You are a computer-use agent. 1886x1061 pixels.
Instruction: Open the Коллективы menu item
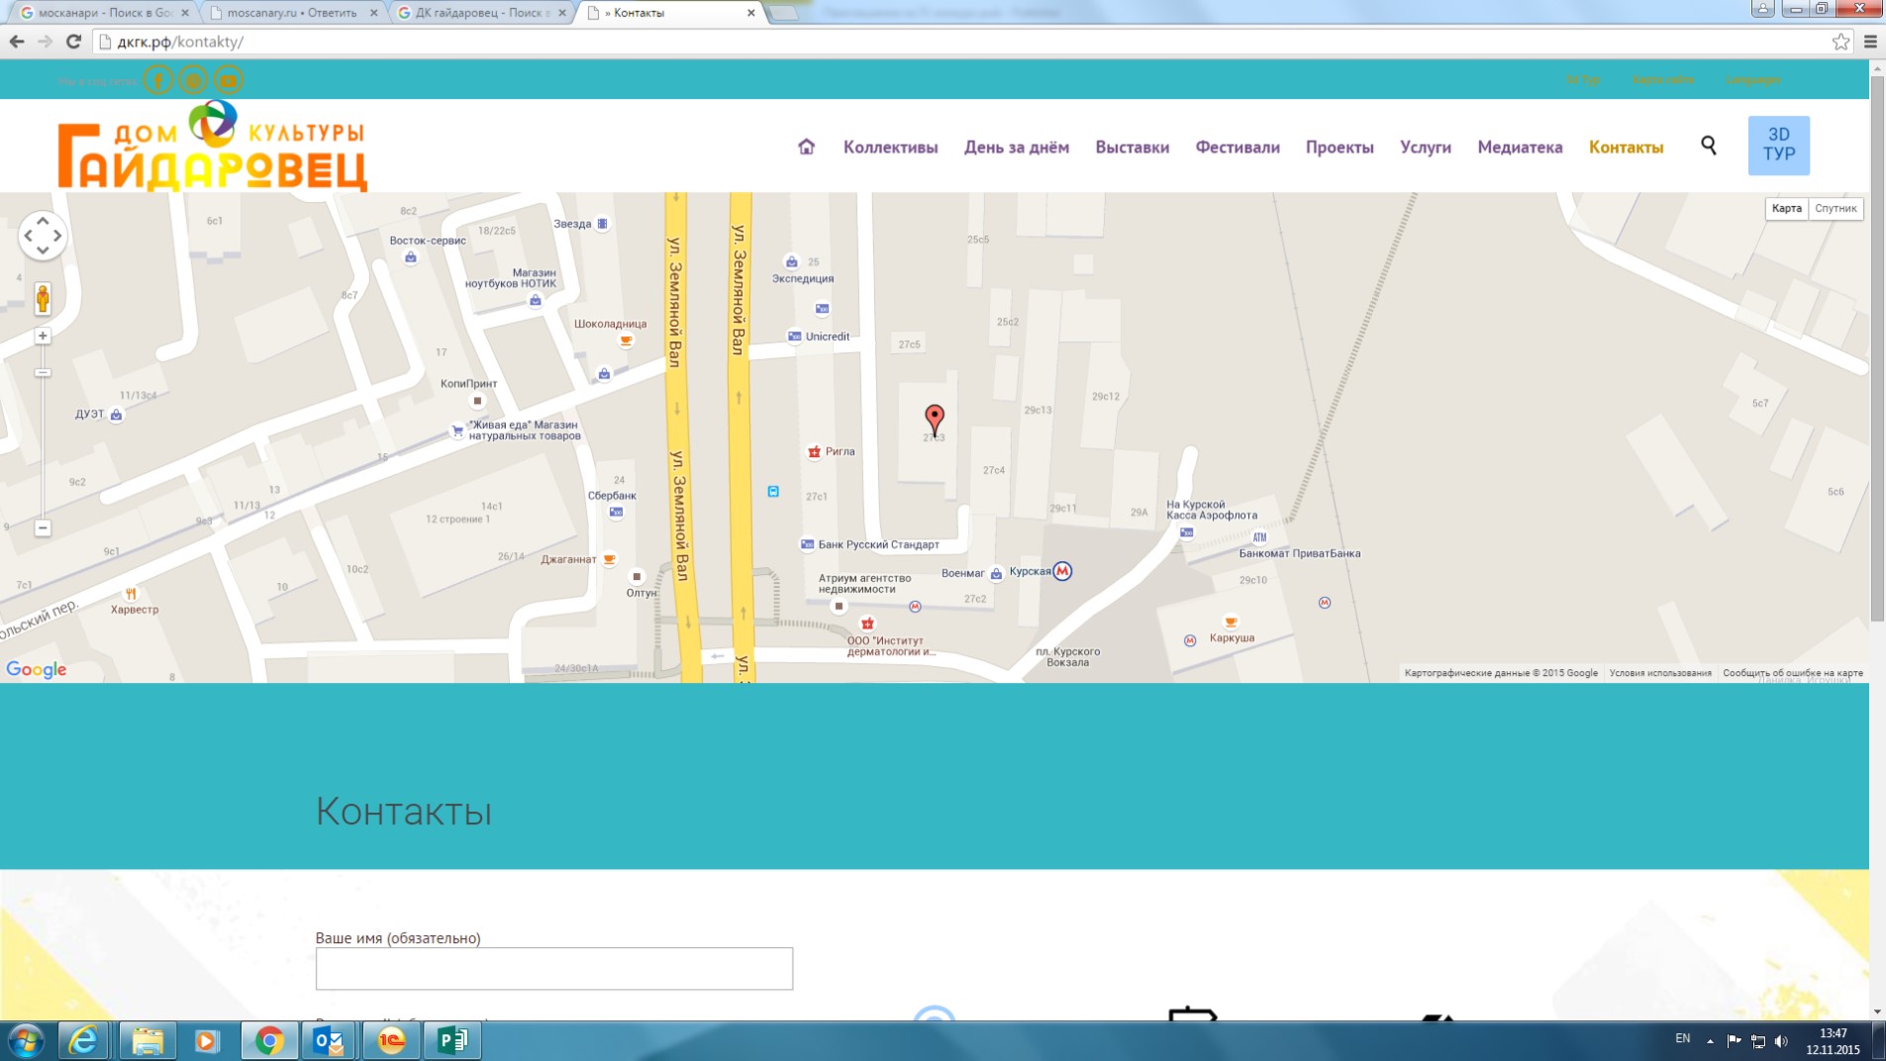click(890, 146)
